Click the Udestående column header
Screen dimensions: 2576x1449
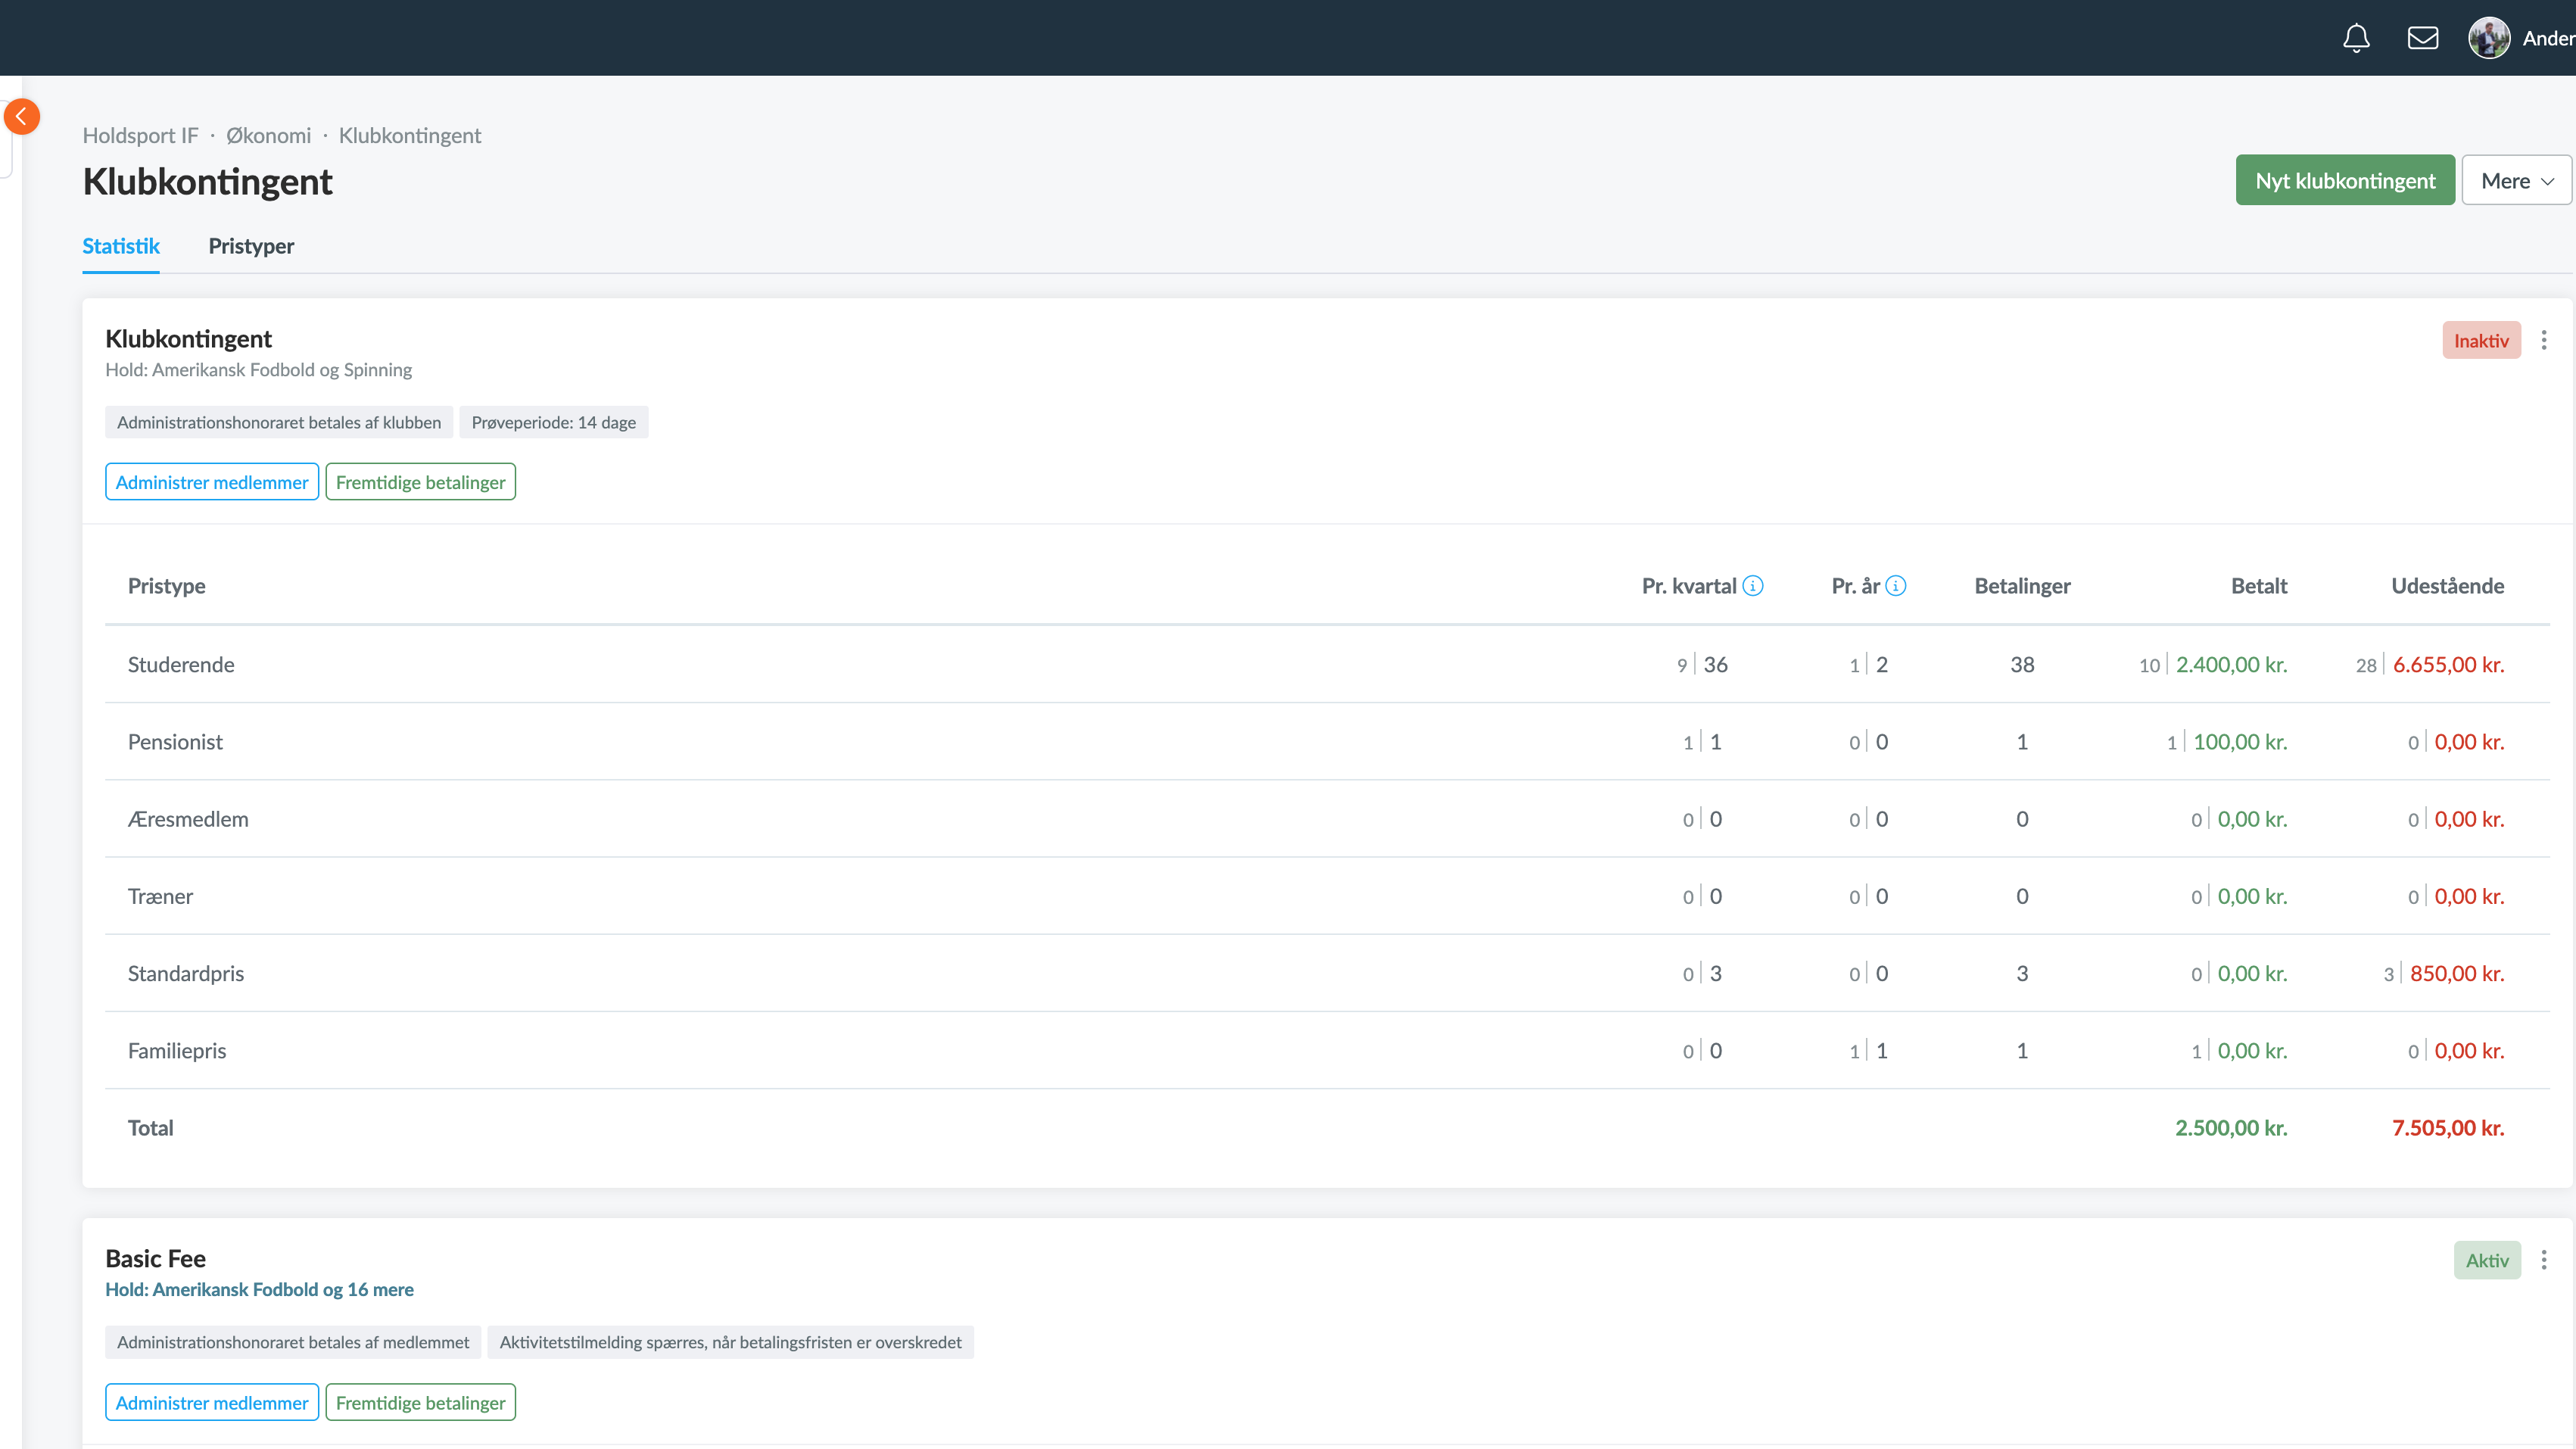pyautogui.click(x=2448, y=586)
